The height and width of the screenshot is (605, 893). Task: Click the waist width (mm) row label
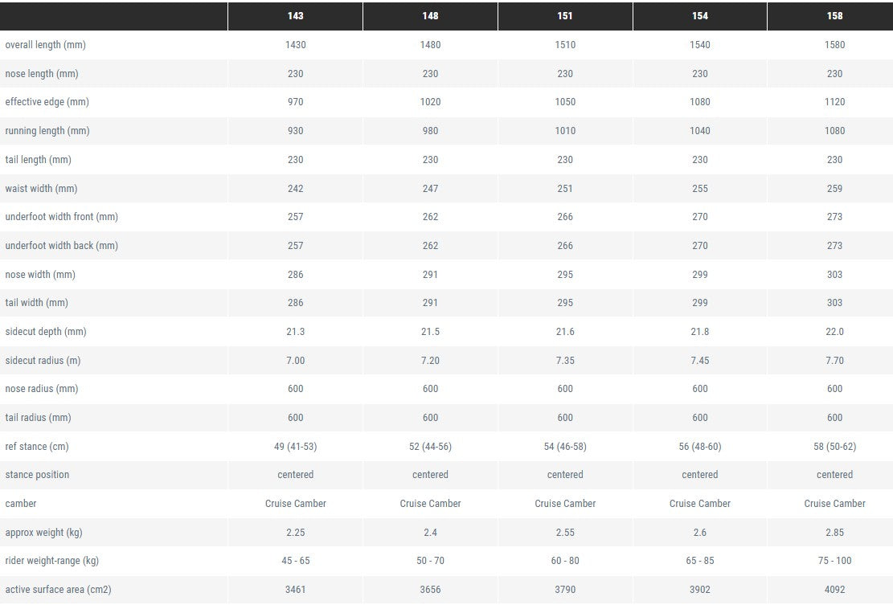coord(41,188)
